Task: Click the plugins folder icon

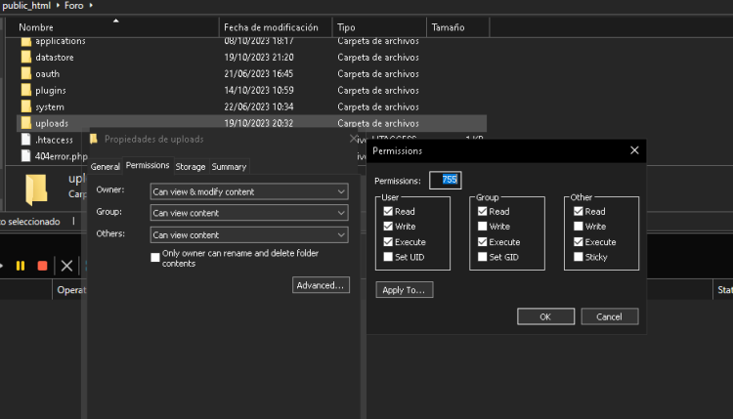Action: [x=26, y=90]
